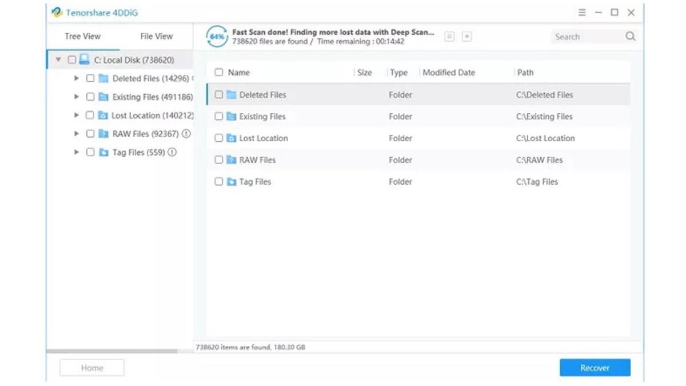Click the Tag Files info icon in tree
Screen dimensions: 686x386
172,153
